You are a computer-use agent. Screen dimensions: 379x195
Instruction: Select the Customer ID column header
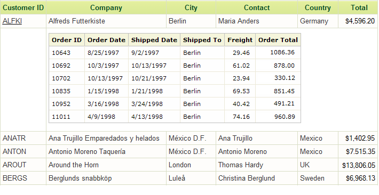[23, 7]
